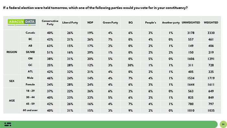
Task: Click the AGE category label
Action: click(x=12, y=101)
